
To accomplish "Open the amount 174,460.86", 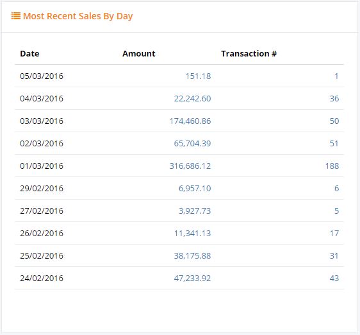I will [x=190, y=121].
